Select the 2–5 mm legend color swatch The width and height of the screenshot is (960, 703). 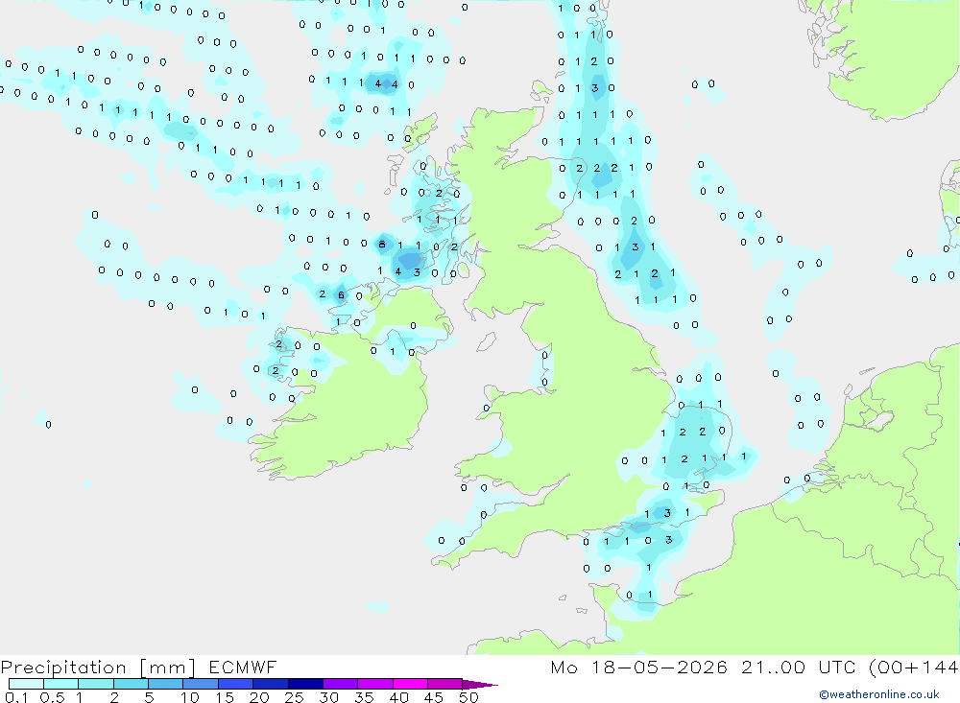pos(131,684)
